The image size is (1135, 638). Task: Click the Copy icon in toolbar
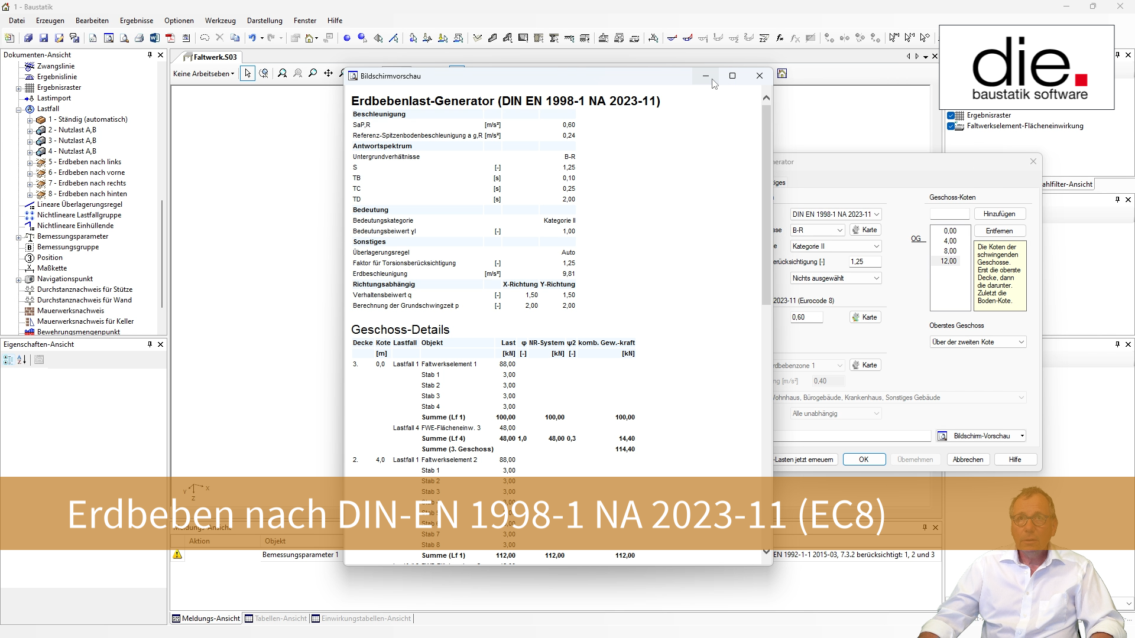coord(235,38)
